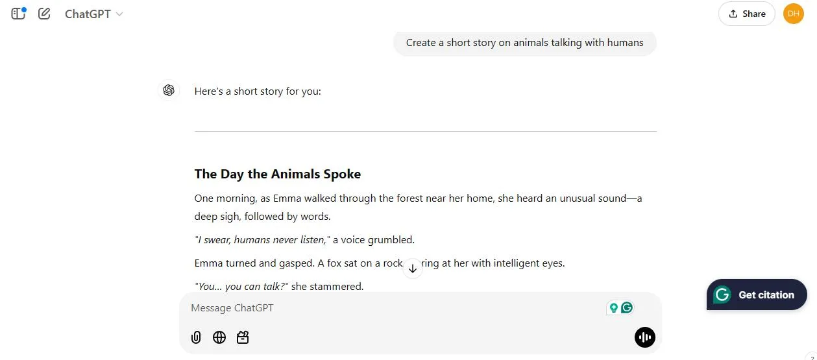Share this conversation

click(x=746, y=14)
